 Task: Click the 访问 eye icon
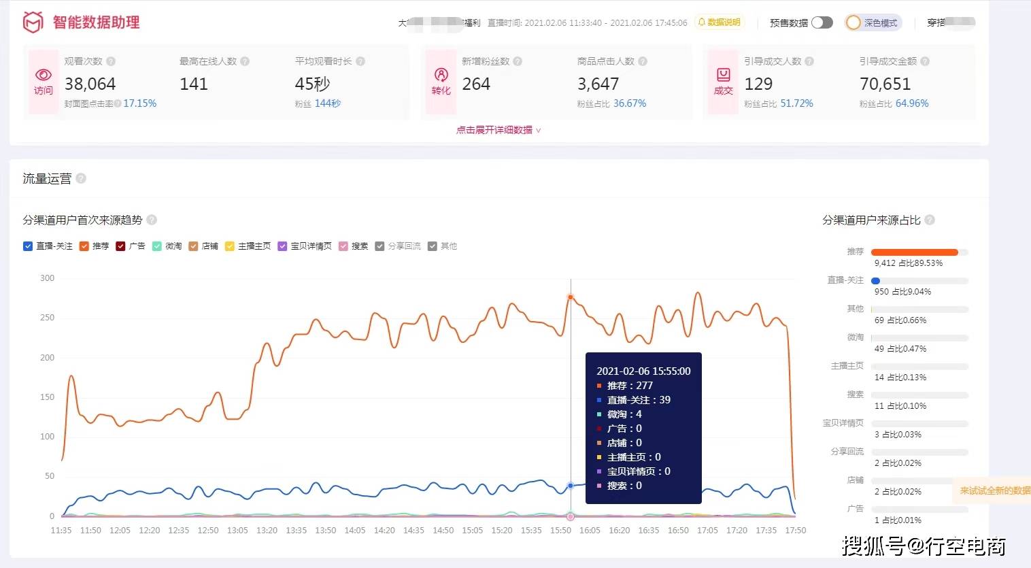tap(44, 75)
